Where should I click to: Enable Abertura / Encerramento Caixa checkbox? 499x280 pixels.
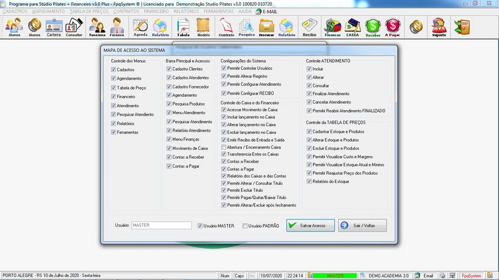click(224, 147)
